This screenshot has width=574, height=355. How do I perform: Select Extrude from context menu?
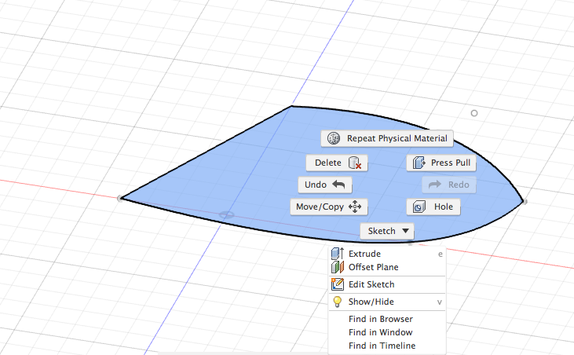[387, 254]
